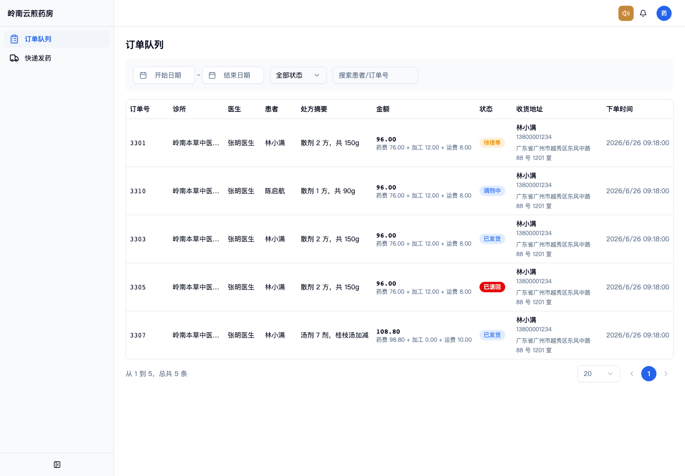Select order number 3307
The width and height of the screenshot is (685, 476).
click(x=138, y=335)
